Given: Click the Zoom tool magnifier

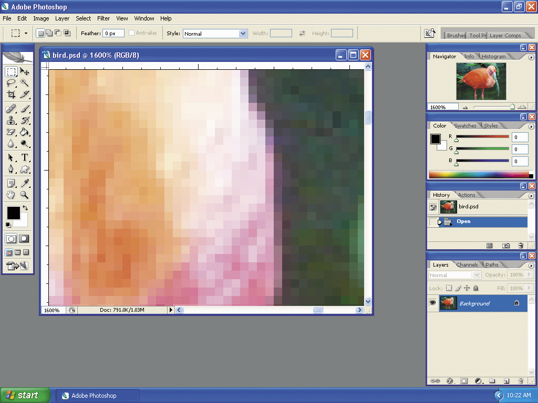Looking at the screenshot, I should point(24,195).
